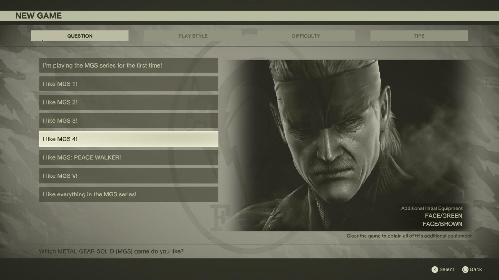Choose "I like everything in the MGS series!"
499x280 pixels.
pyautogui.click(x=128, y=194)
